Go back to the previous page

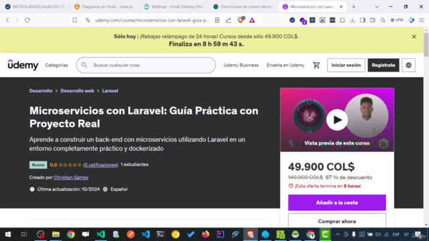[7, 20]
